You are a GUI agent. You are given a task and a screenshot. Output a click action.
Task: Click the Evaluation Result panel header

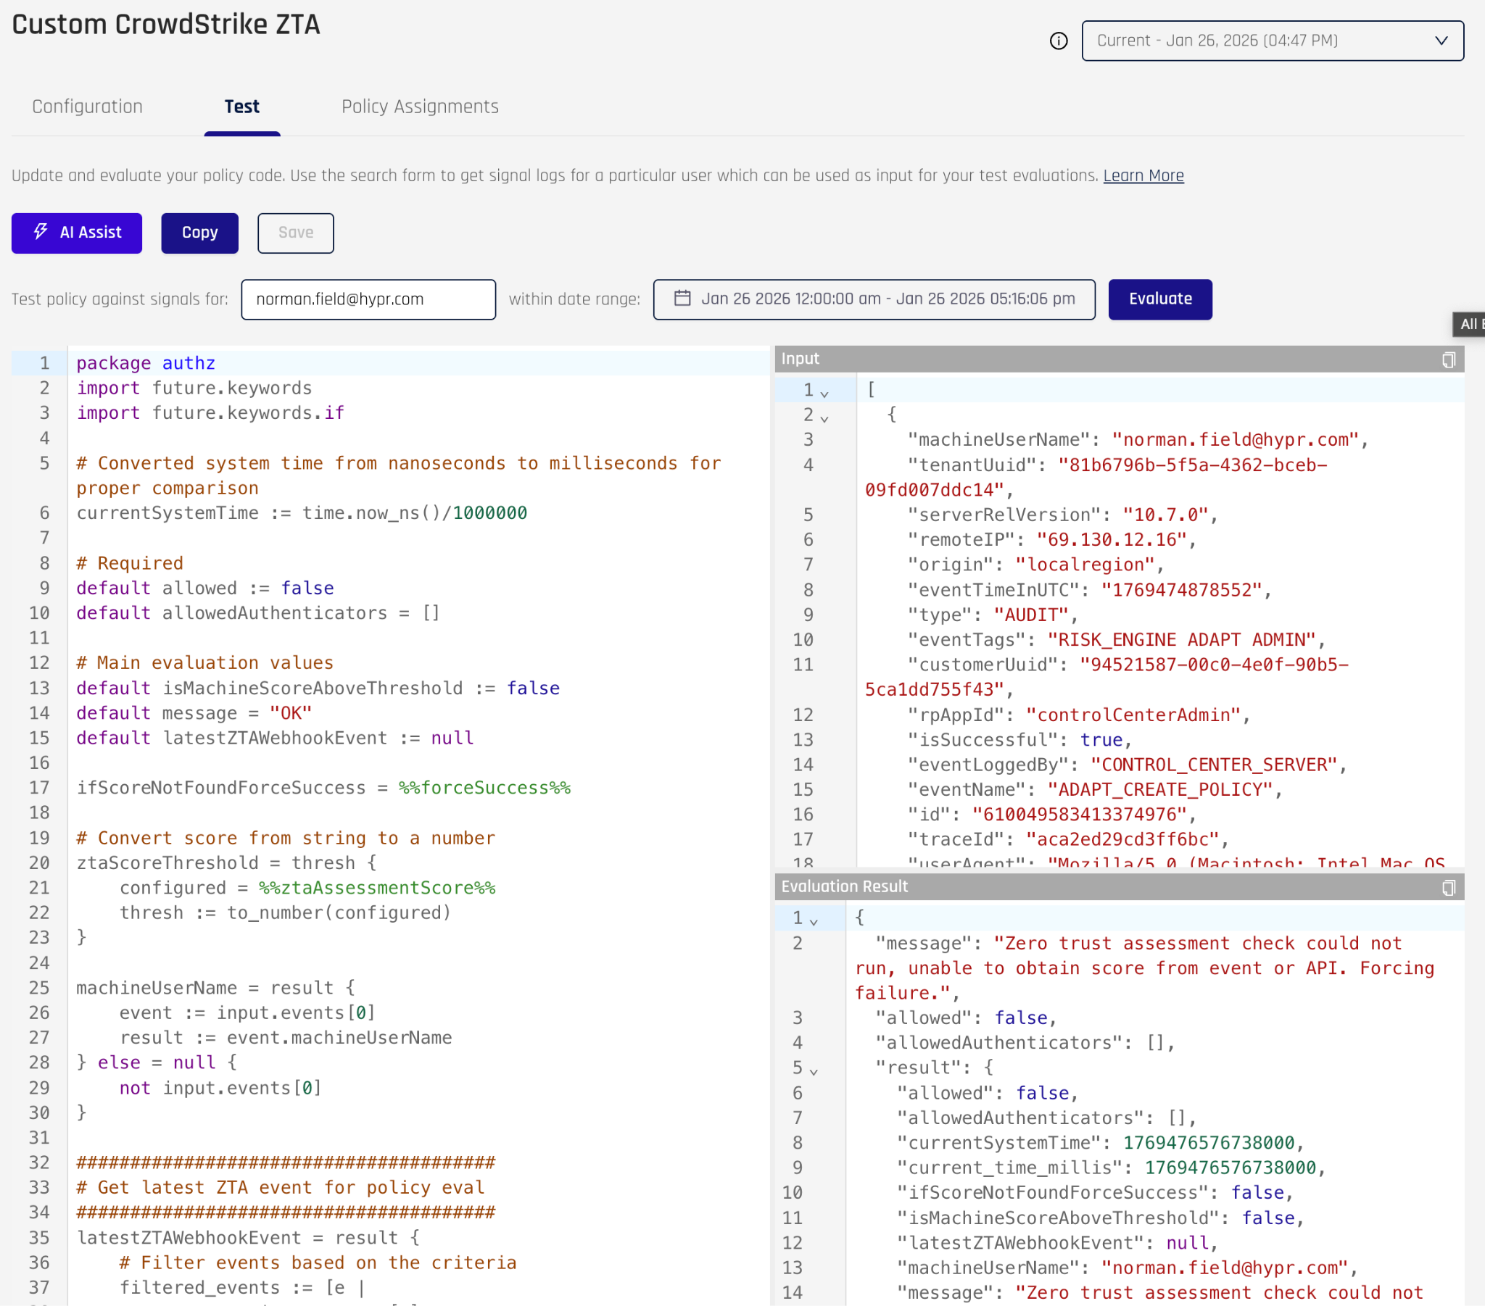(x=1119, y=887)
